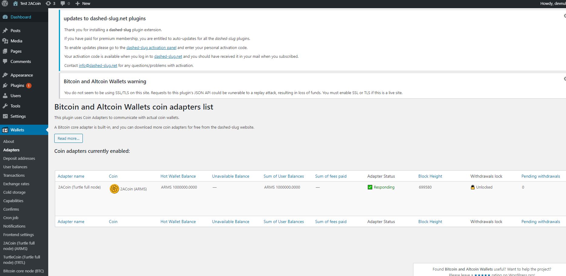Open Notifications submenu
This screenshot has height=276, width=566.
point(14,226)
